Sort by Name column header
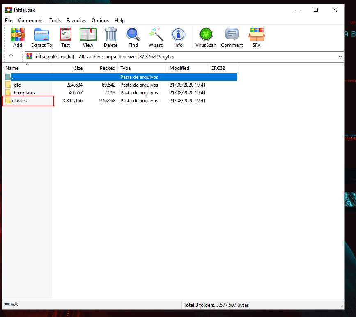Image resolution: width=356 pixels, height=317 pixels. pos(12,68)
